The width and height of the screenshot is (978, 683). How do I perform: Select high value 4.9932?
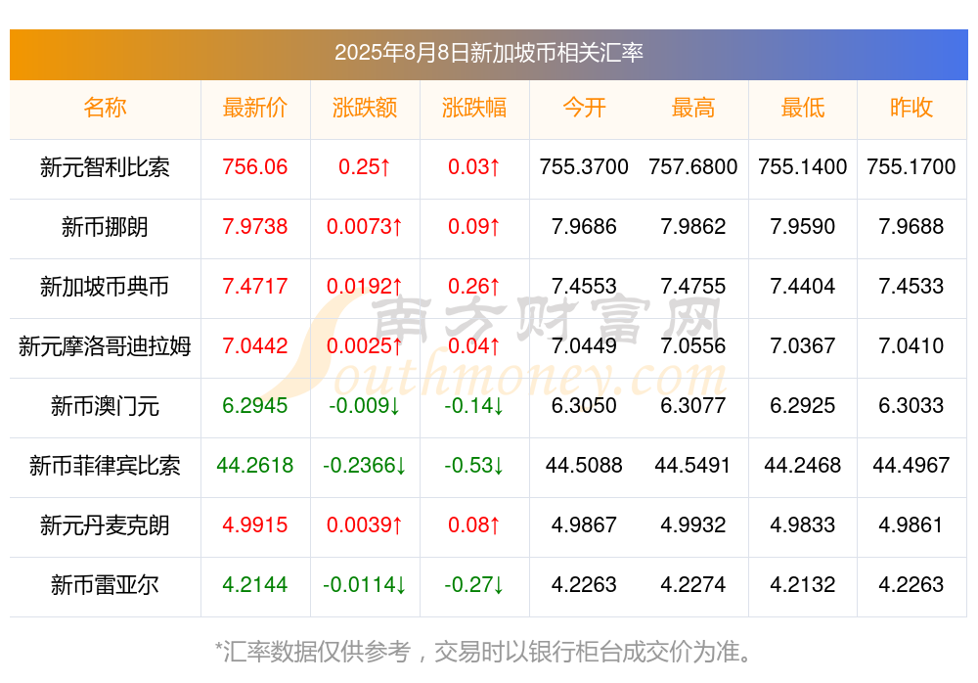point(693,525)
